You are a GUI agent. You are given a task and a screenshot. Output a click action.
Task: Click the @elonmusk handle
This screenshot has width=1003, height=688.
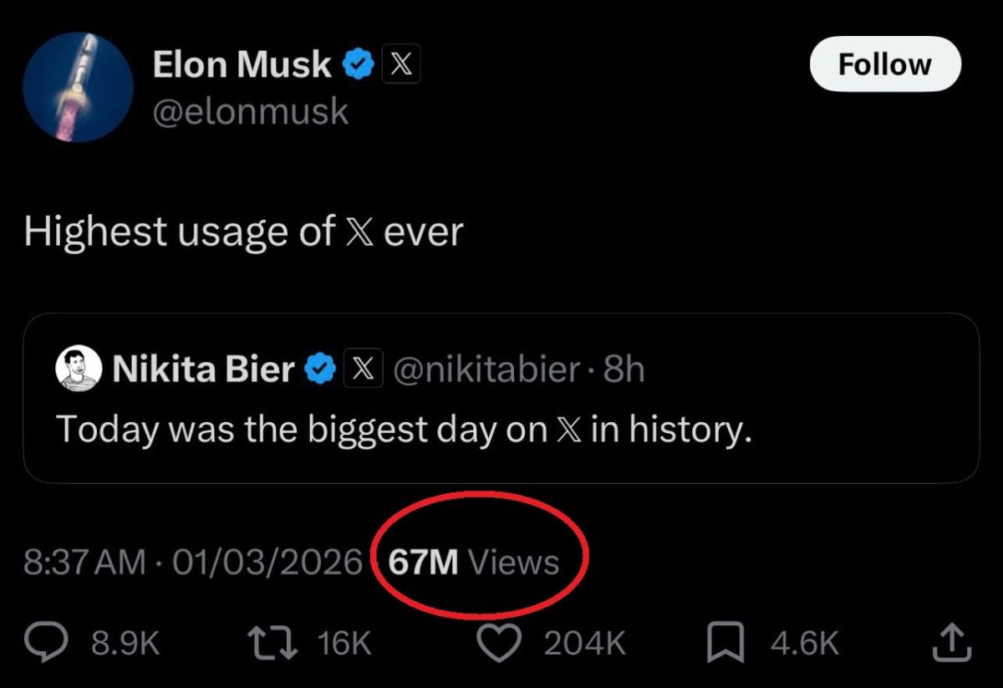[251, 111]
